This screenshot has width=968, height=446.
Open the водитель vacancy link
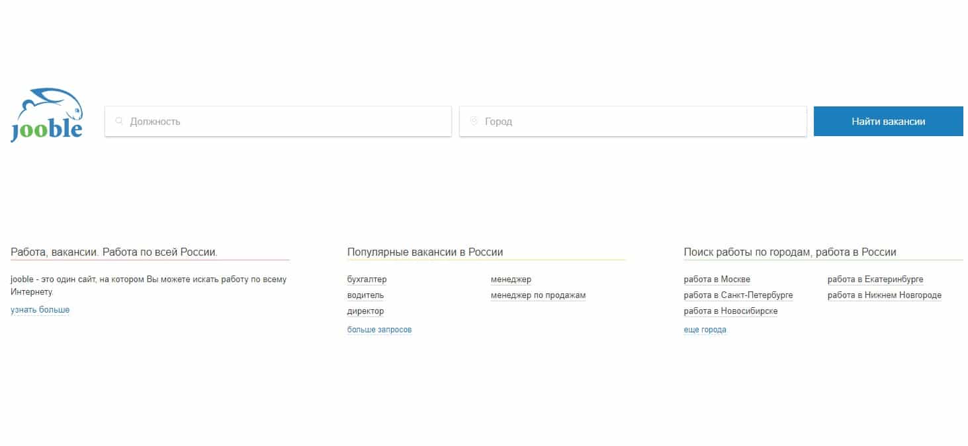tap(365, 295)
